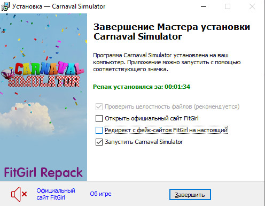This screenshot has height=206, width=265.
Task: Open the "Официальный сайт FitGirl" link
Action: [x=56, y=194]
